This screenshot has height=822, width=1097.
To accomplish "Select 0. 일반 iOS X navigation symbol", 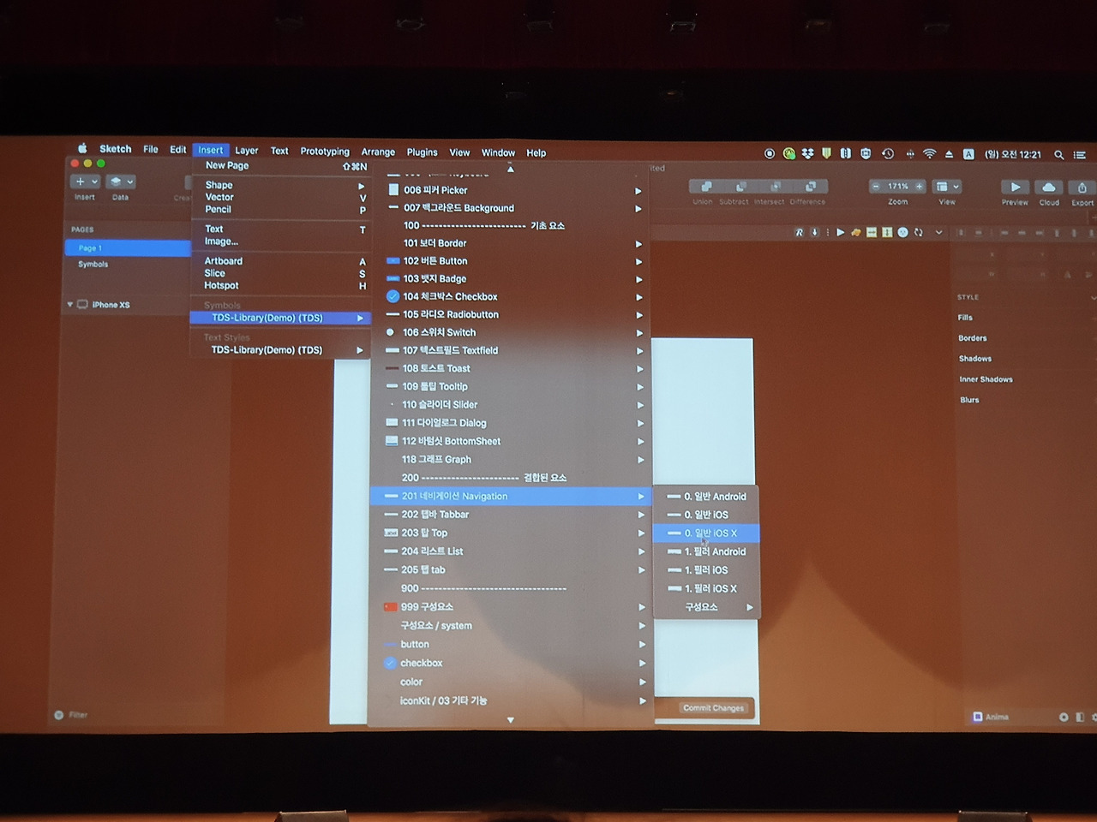I will pos(706,533).
